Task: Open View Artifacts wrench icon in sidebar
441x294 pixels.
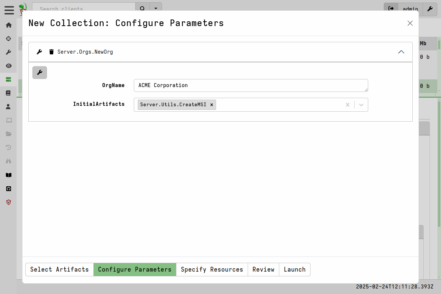Action: point(8,52)
